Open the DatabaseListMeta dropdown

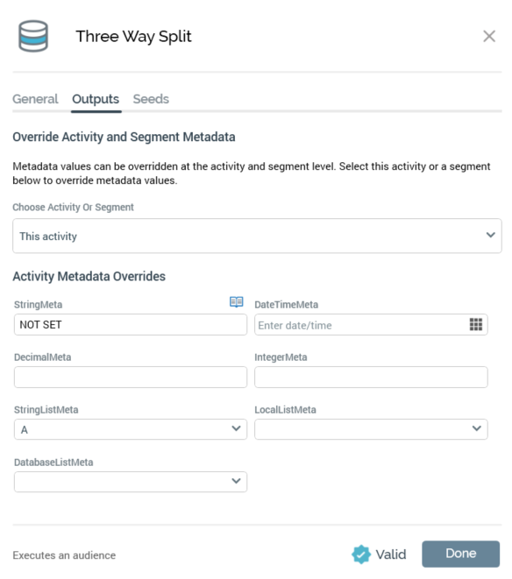point(131,482)
